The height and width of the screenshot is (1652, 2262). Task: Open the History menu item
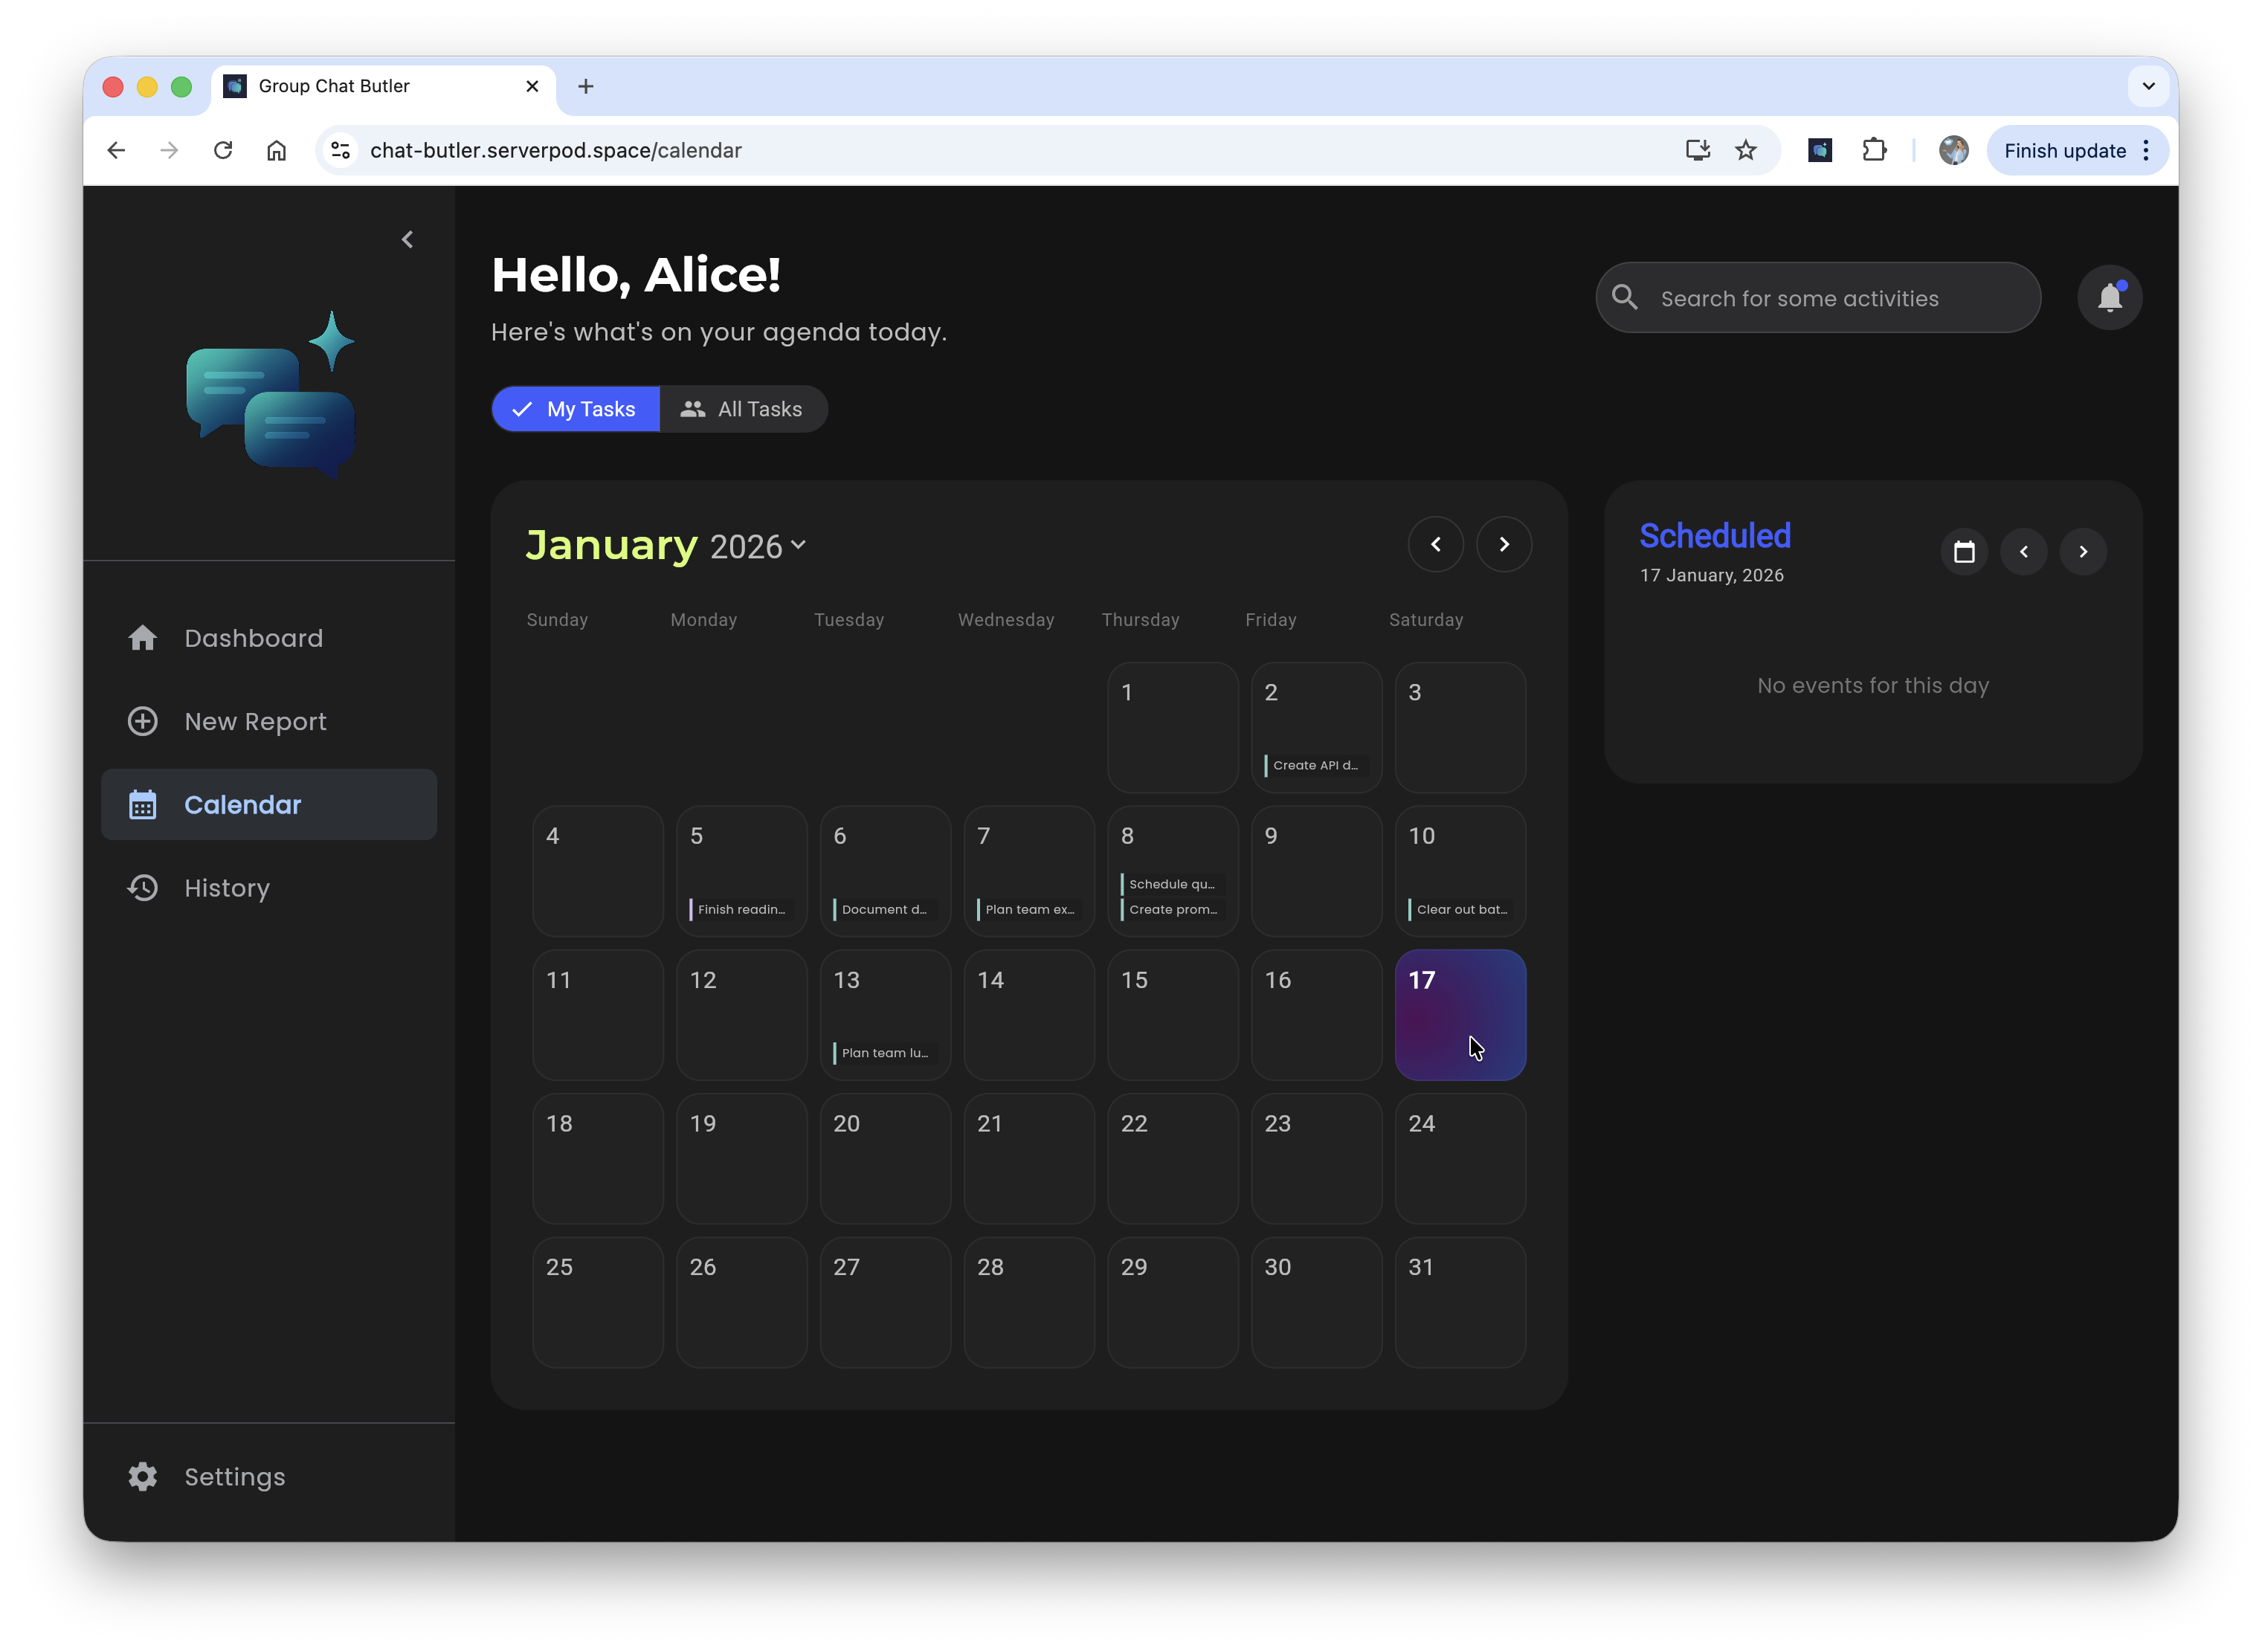(227, 888)
